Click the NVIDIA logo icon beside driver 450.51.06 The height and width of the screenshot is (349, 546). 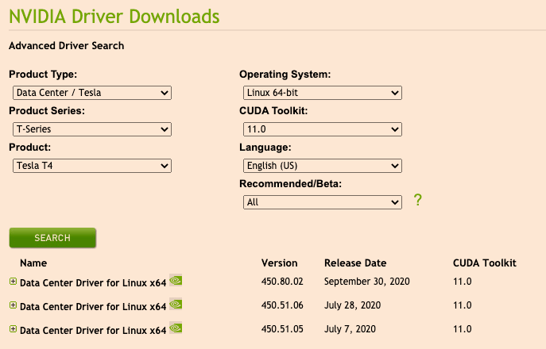click(176, 304)
